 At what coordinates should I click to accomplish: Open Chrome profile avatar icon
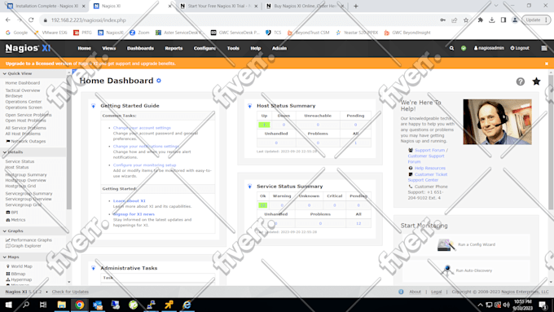tap(515, 20)
